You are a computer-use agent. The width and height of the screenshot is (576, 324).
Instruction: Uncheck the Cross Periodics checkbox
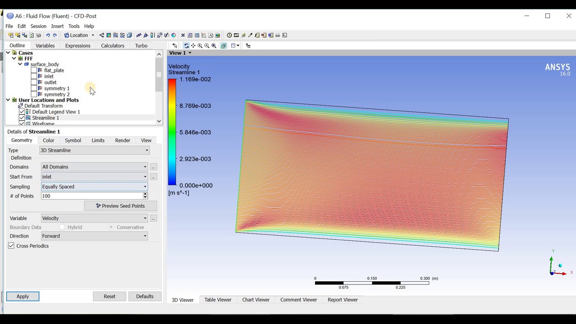[11, 246]
